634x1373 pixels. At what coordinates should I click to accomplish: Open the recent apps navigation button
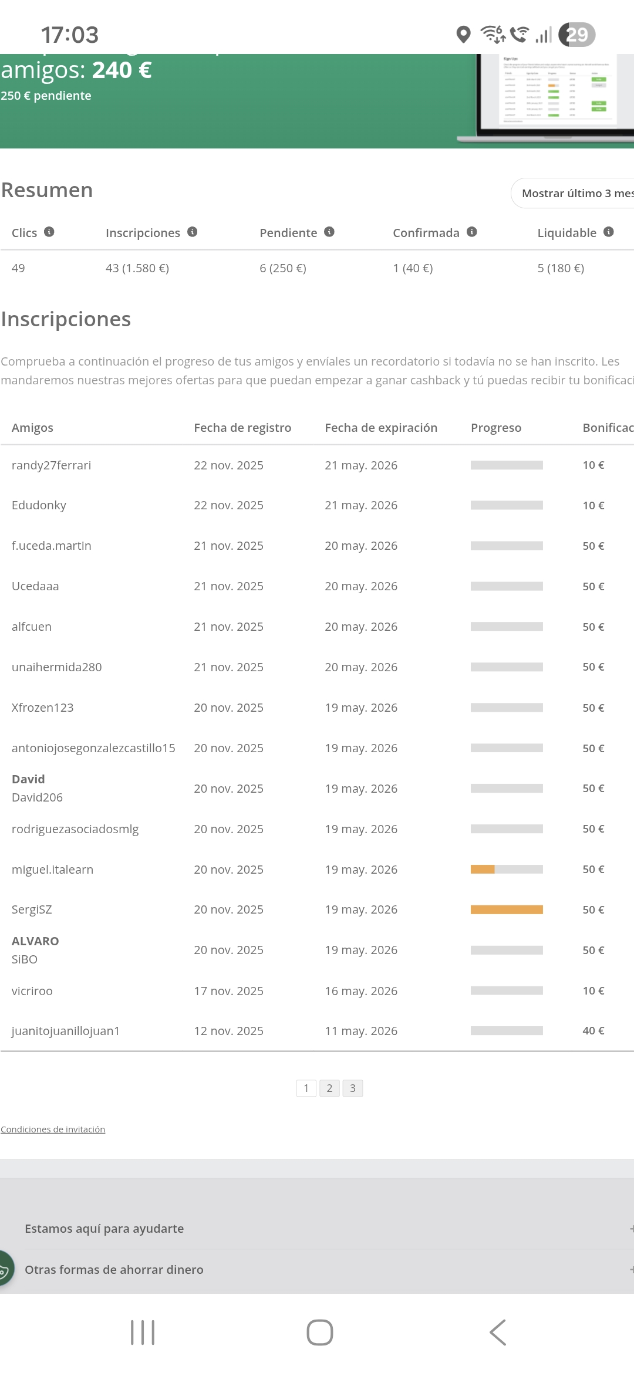click(x=143, y=1333)
